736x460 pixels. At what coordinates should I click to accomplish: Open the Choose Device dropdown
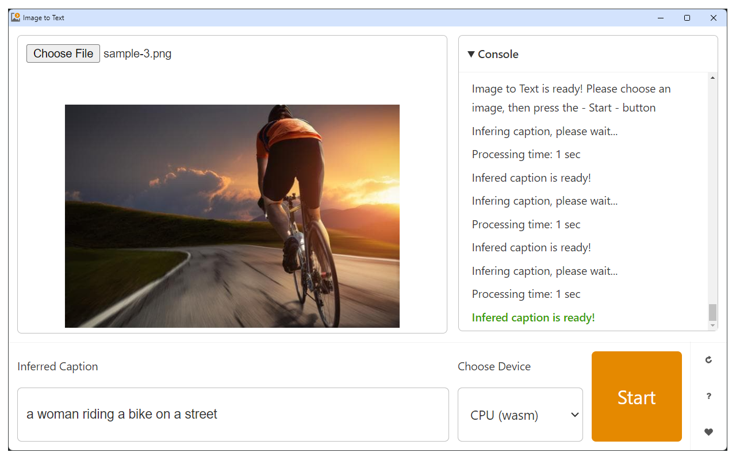coord(520,415)
